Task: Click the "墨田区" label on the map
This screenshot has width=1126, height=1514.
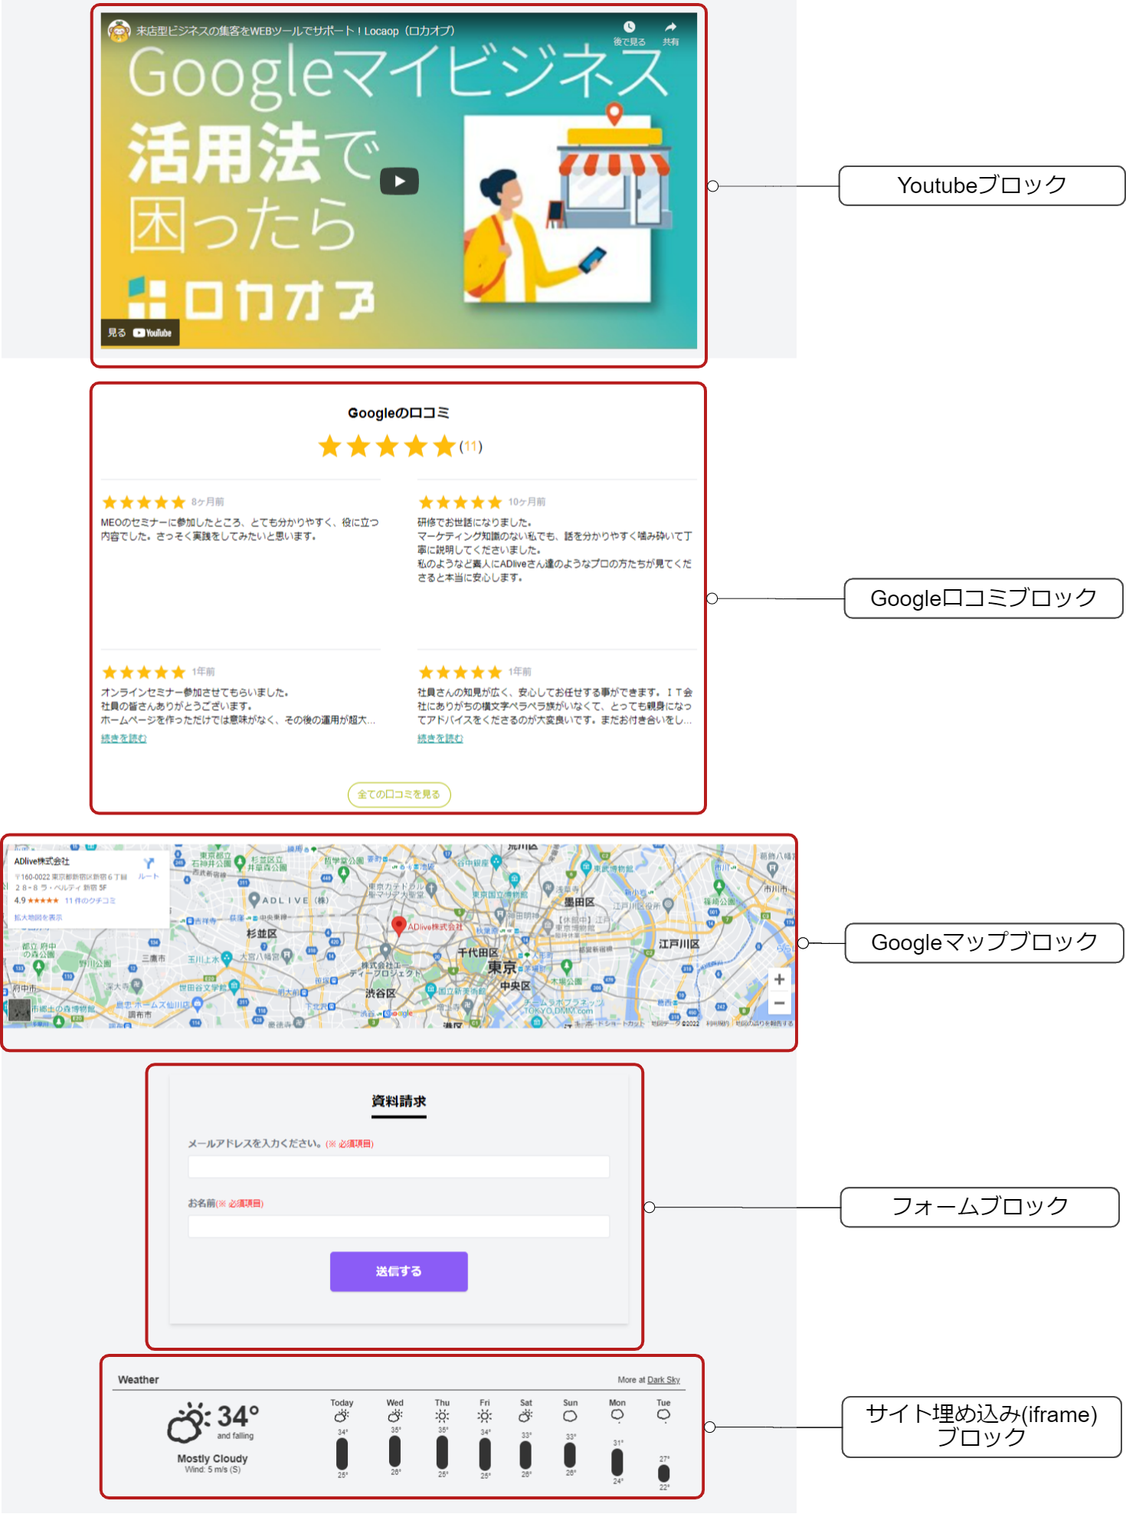Action: click(x=580, y=902)
